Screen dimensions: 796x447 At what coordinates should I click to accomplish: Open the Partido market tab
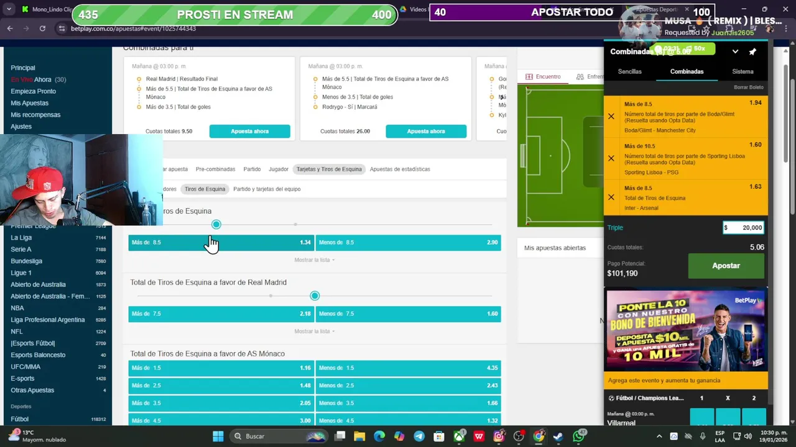tap(252, 169)
